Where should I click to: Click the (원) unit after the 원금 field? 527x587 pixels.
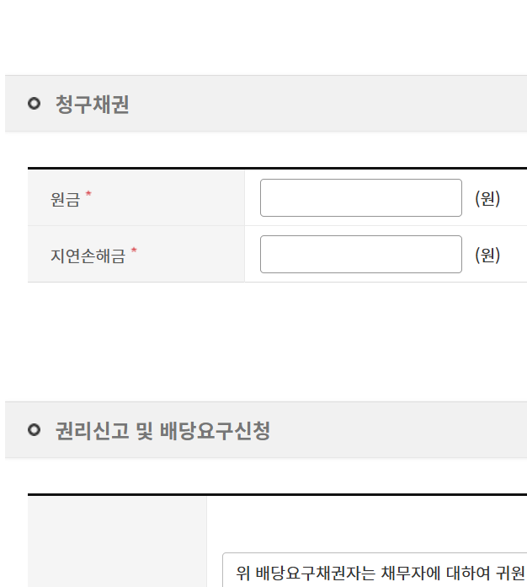[x=487, y=199]
